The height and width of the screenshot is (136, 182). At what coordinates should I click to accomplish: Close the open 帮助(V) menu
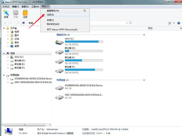pos(45,7)
